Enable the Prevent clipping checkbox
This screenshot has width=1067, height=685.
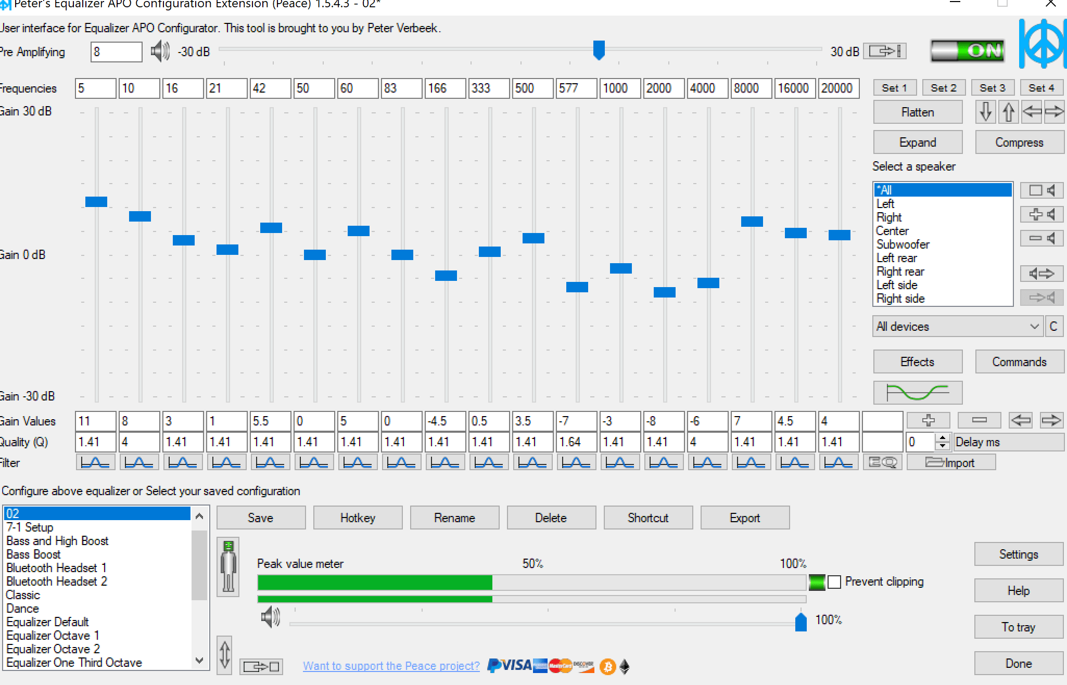coord(834,582)
